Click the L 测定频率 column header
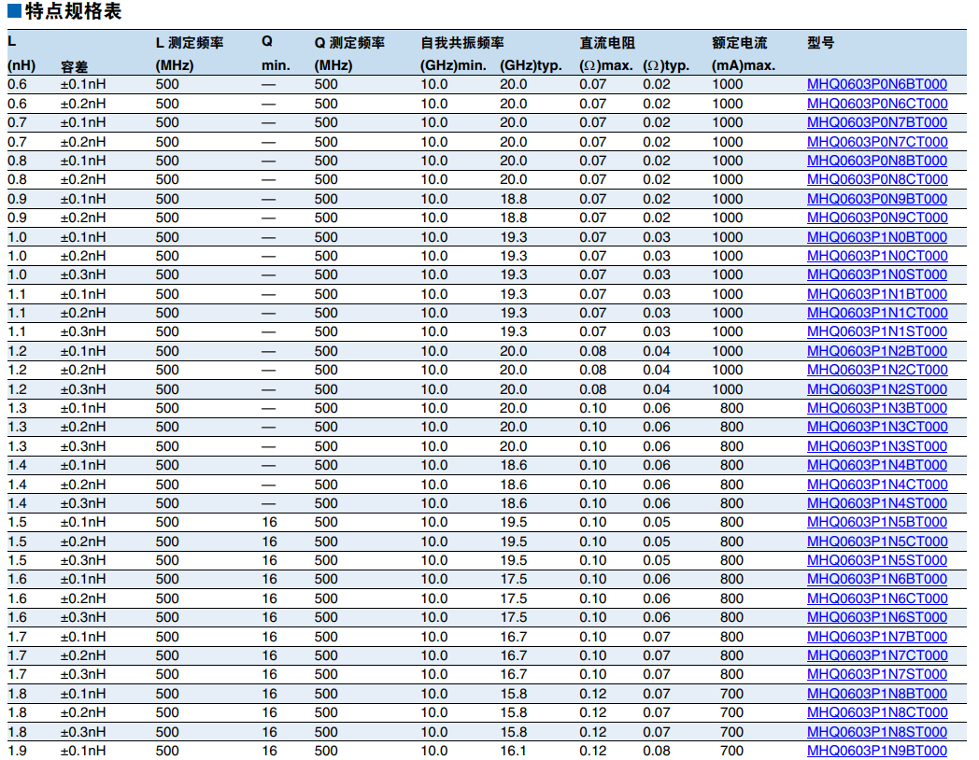 (190, 42)
